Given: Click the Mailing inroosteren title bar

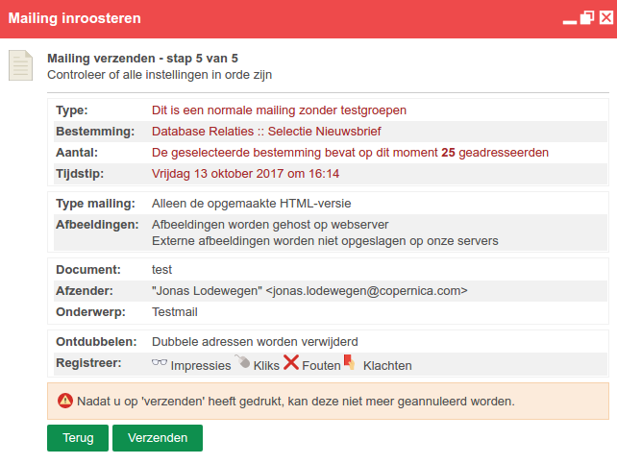Looking at the screenshot, I should tap(276, 18).
